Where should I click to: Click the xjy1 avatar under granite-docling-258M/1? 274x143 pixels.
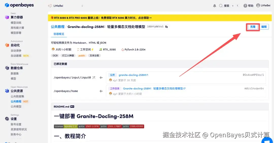(110, 80)
